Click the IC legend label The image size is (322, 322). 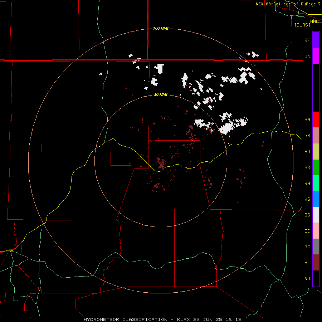pos(307,231)
